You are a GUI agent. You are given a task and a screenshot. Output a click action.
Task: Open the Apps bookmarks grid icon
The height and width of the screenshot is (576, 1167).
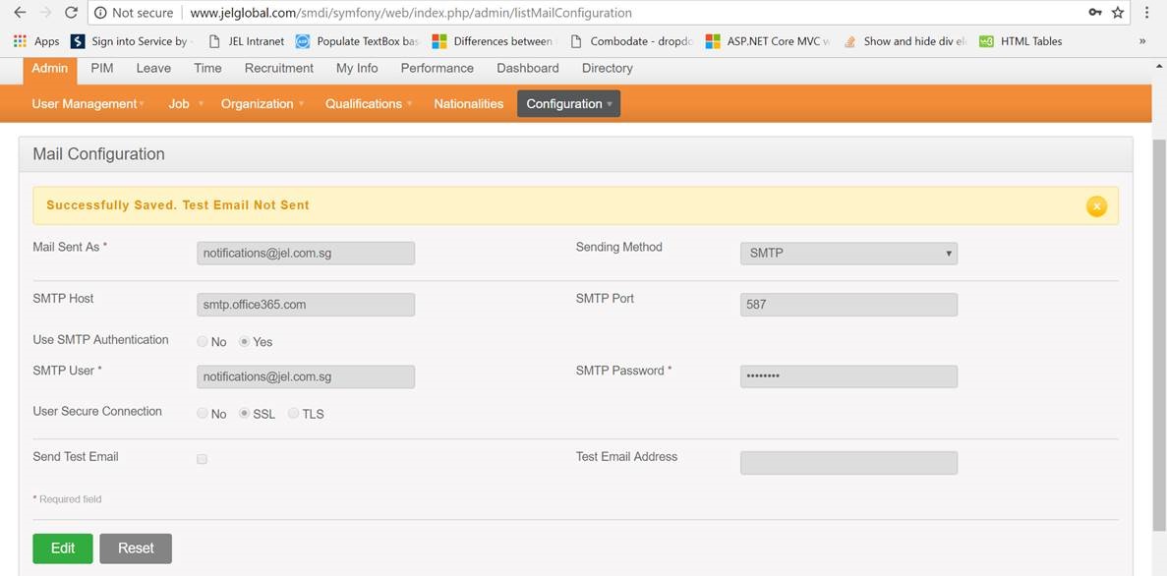coord(20,41)
